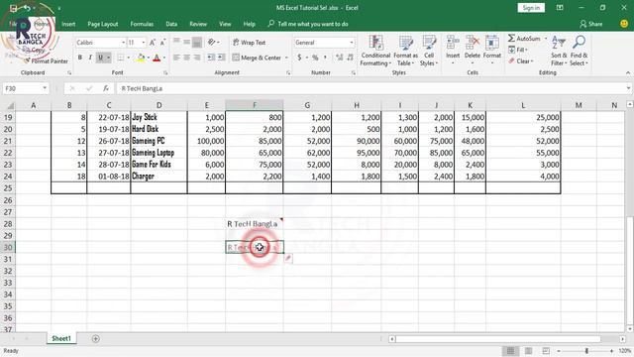Image resolution: width=634 pixels, height=357 pixels.
Task: Open Merge & Center dropdown arrow
Action: click(x=286, y=58)
